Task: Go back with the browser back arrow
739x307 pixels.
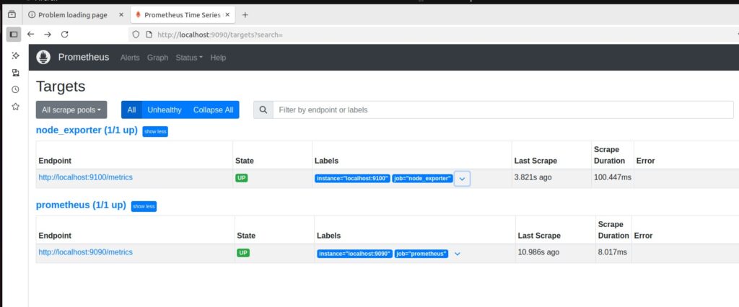Action: pyautogui.click(x=30, y=35)
